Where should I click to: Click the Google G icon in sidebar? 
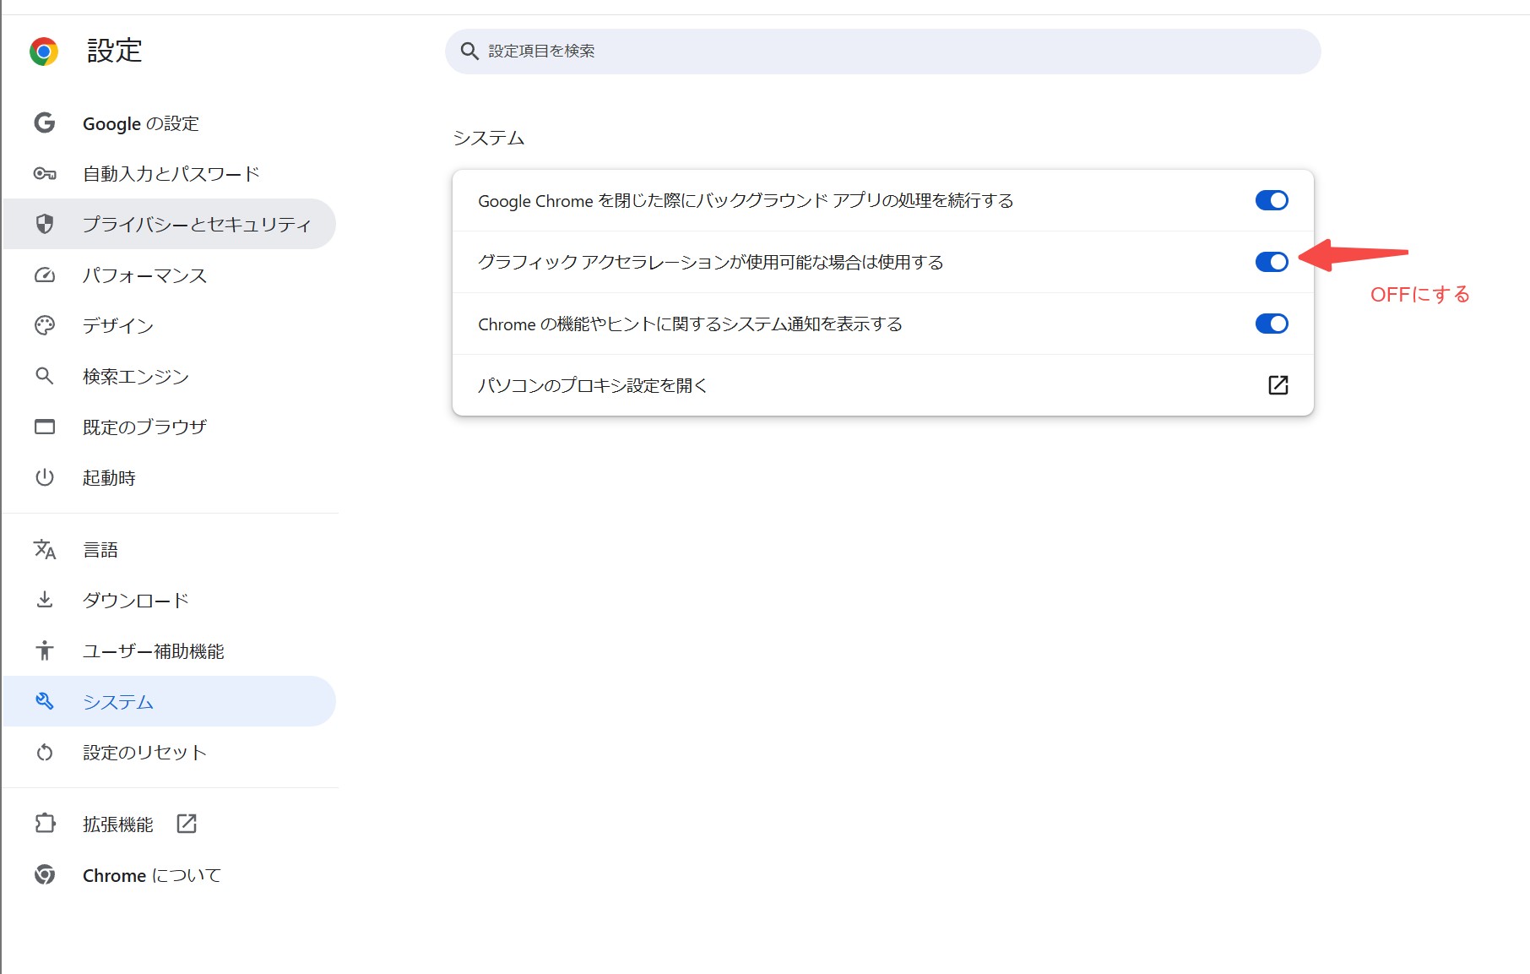pos(45,123)
